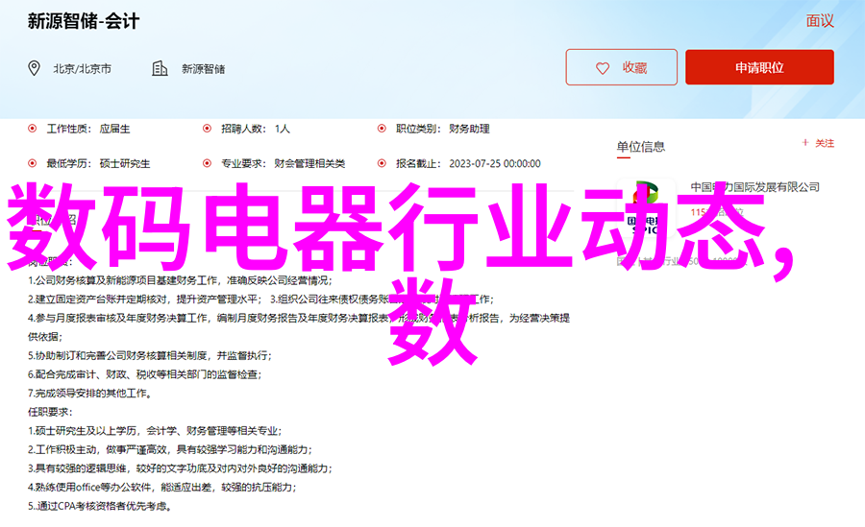Click the plus icon beside 关注
Image resolution: width=865 pixels, height=527 pixels.
pos(805,143)
